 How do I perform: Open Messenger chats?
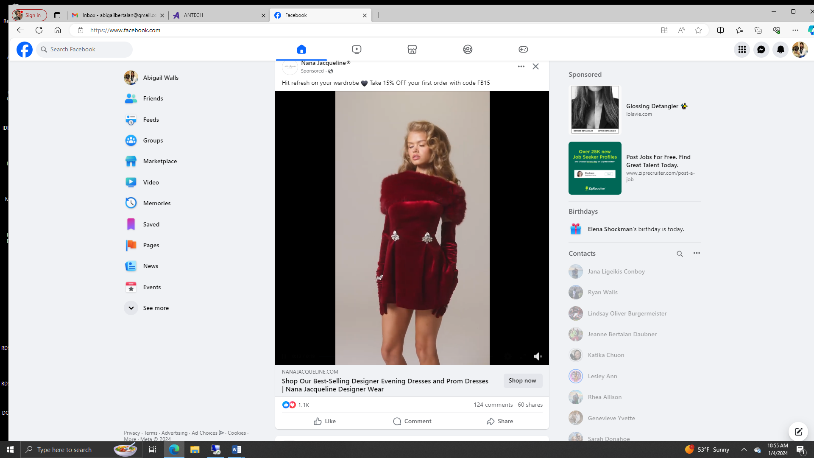pos(761,50)
